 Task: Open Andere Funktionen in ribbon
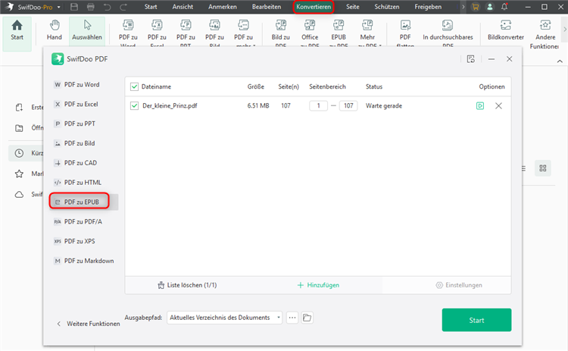pos(545,33)
